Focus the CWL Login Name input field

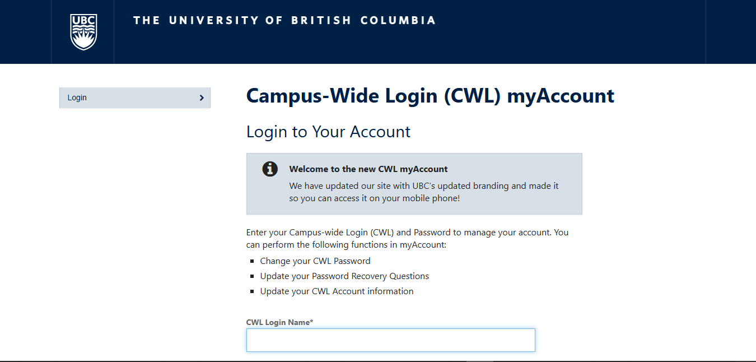390,340
